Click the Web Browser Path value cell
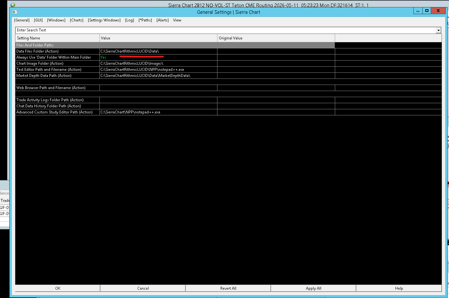The width and height of the screenshot is (449, 298). (x=158, y=88)
